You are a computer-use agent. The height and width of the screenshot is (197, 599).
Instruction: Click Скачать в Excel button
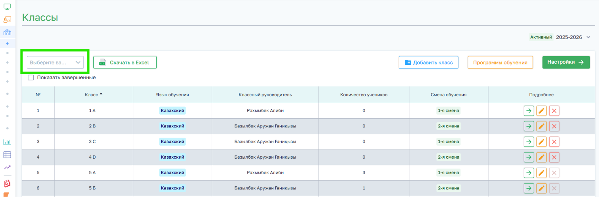125,63
